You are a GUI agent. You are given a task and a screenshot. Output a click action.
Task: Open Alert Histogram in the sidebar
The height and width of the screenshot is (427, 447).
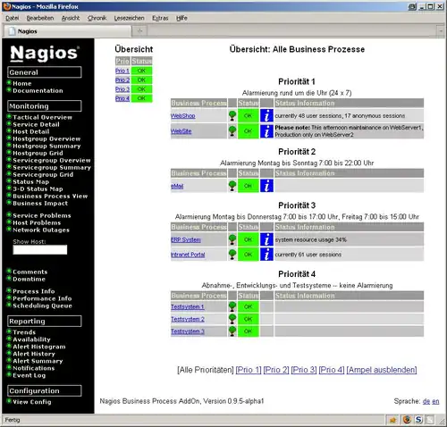tap(39, 347)
